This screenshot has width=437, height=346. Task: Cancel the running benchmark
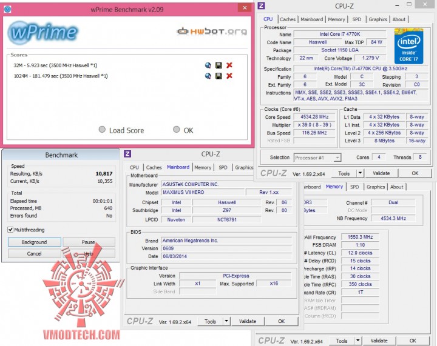click(x=34, y=254)
